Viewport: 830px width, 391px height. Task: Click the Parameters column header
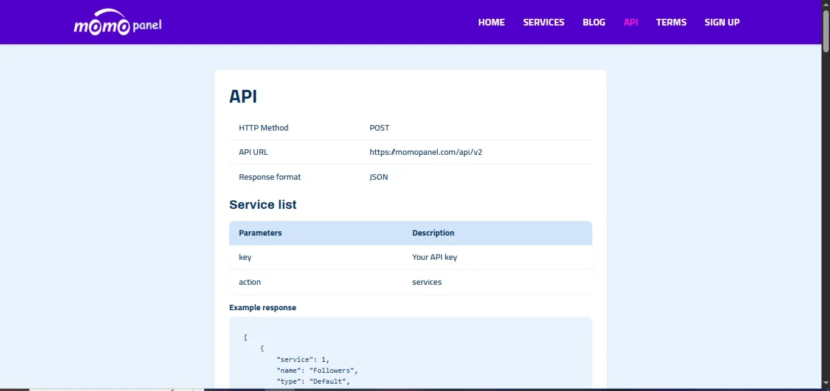(x=260, y=233)
